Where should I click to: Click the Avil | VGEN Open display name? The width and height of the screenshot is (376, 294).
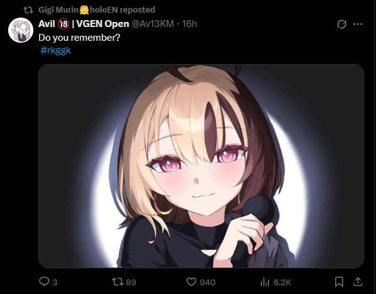84,24
